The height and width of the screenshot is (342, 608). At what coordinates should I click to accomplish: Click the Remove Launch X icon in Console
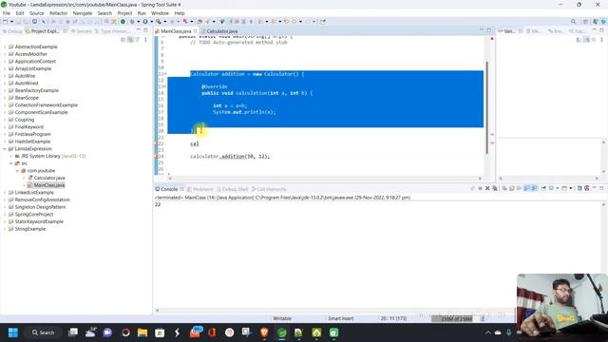point(487,188)
